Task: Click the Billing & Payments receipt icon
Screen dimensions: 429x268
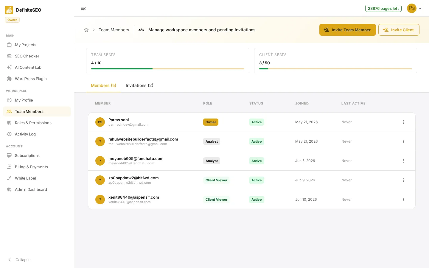Action: [x=9, y=167]
